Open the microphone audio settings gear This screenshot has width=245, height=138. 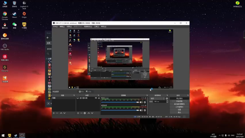(x=145, y=102)
